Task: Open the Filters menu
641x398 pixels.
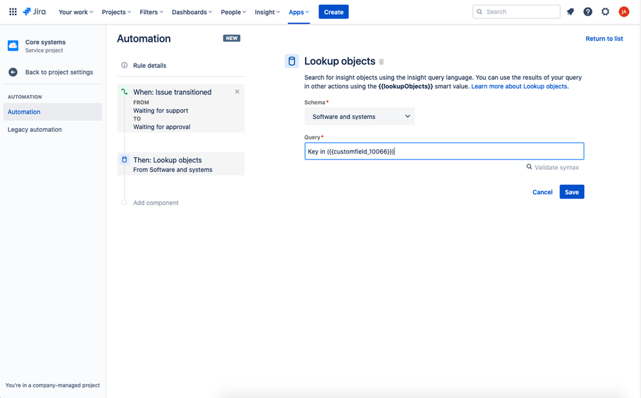Action: click(x=151, y=12)
